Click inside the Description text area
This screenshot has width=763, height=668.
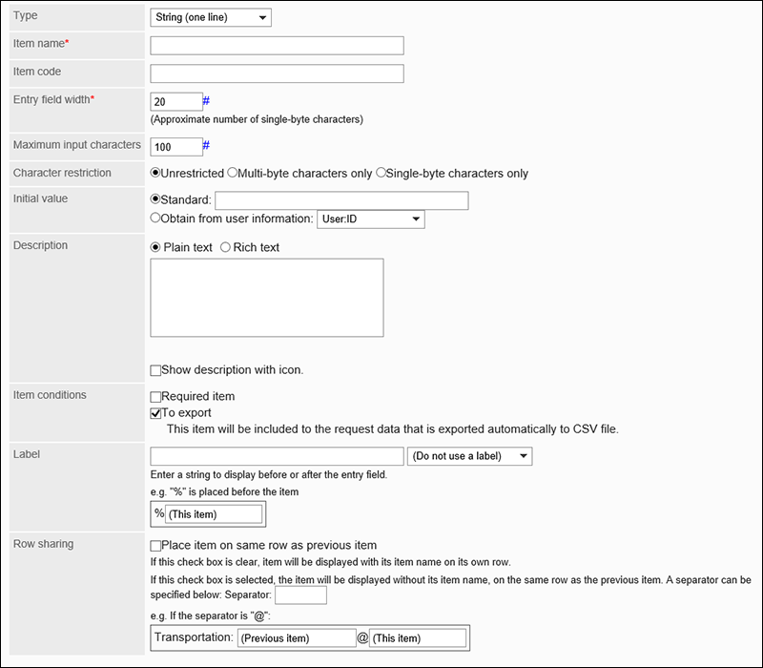pos(267,298)
